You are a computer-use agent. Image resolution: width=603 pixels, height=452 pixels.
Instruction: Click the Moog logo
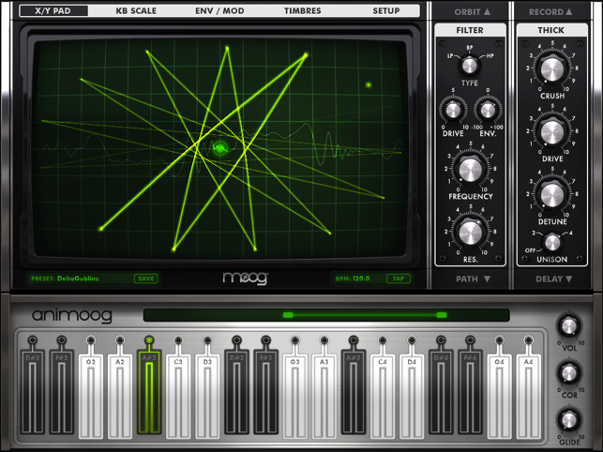click(246, 279)
